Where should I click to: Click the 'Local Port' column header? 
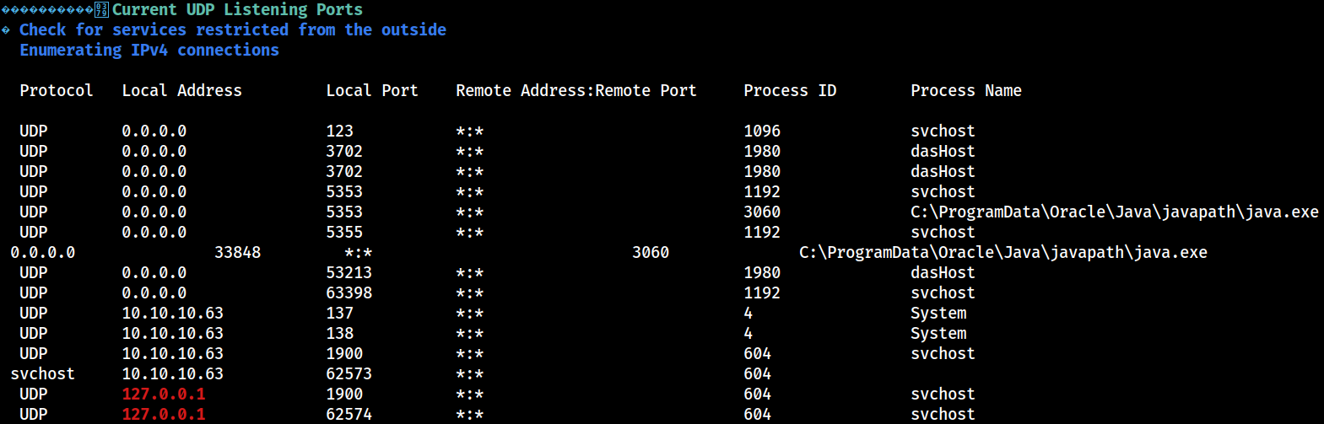pyautogui.click(x=372, y=91)
